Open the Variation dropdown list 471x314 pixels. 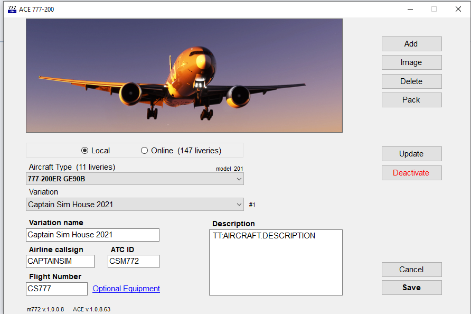[x=135, y=205]
